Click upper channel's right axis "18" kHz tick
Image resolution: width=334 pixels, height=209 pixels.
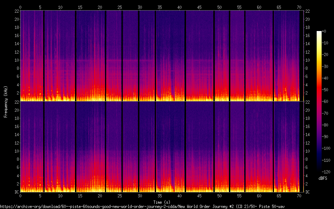point(307,27)
